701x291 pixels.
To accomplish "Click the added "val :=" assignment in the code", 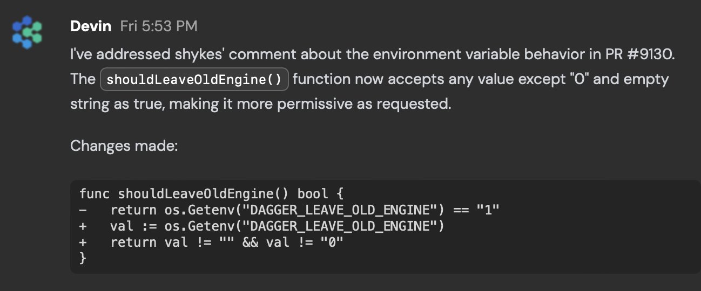I will click(133, 226).
